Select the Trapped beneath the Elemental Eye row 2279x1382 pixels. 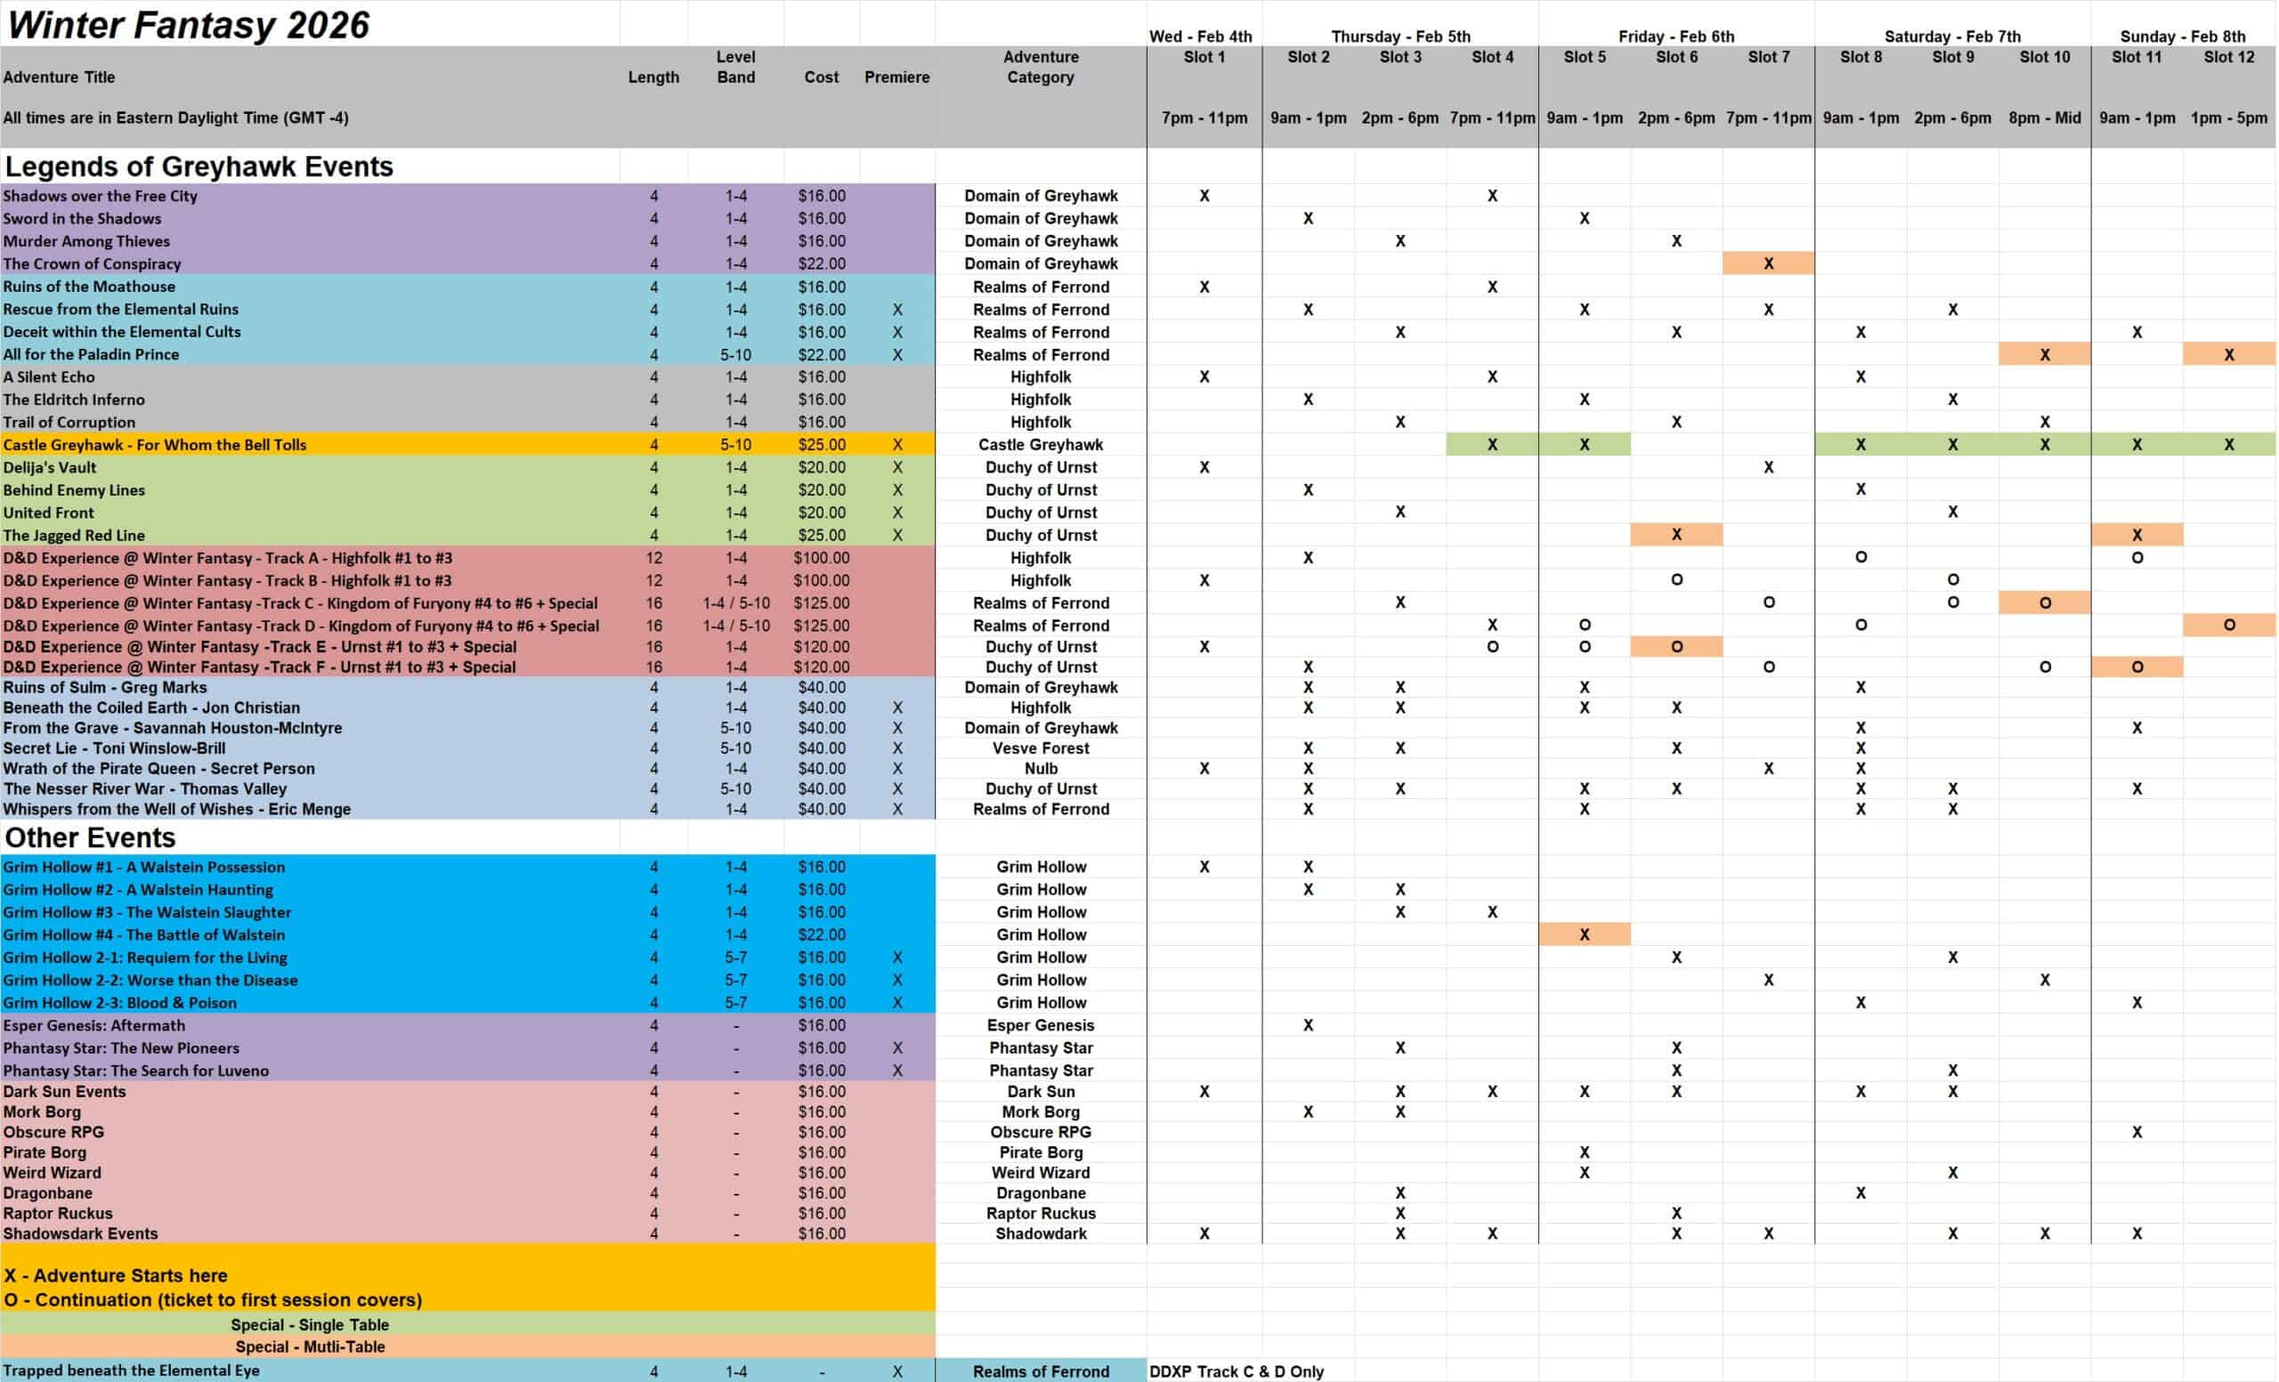[132, 1371]
